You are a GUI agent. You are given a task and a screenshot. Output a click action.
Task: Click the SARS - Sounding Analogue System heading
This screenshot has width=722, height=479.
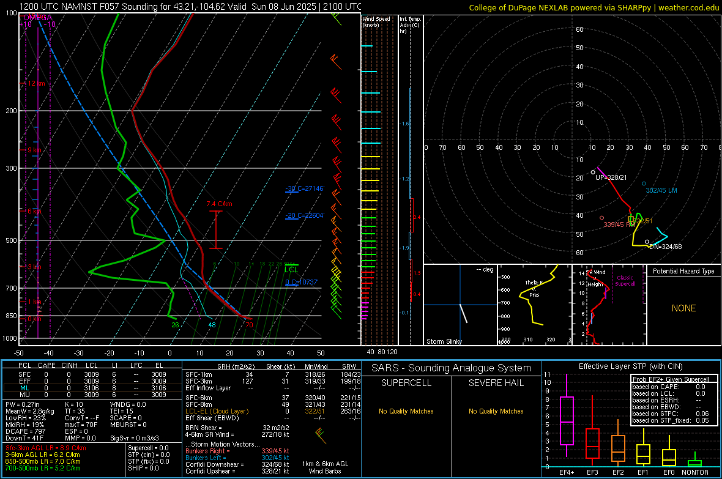pyautogui.click(x=451, y=368)
